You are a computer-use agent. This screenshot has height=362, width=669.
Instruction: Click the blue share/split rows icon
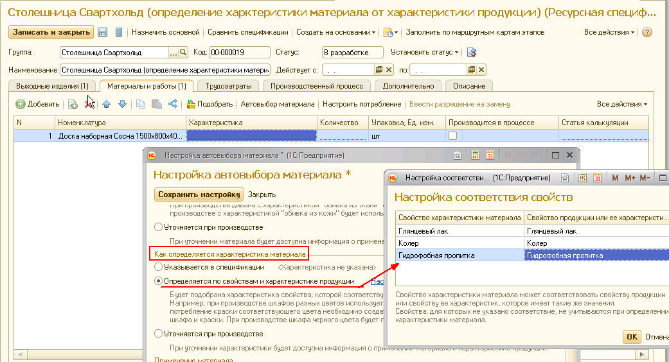click(x=173, y=104)
